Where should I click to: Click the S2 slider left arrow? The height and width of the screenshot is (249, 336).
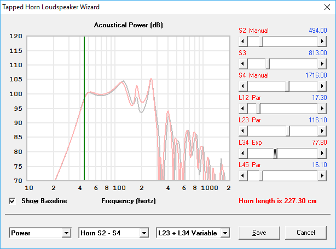pyautogui.click(x=243, y=41)
